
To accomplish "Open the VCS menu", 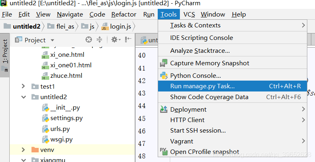I will (x=189, y=15).
